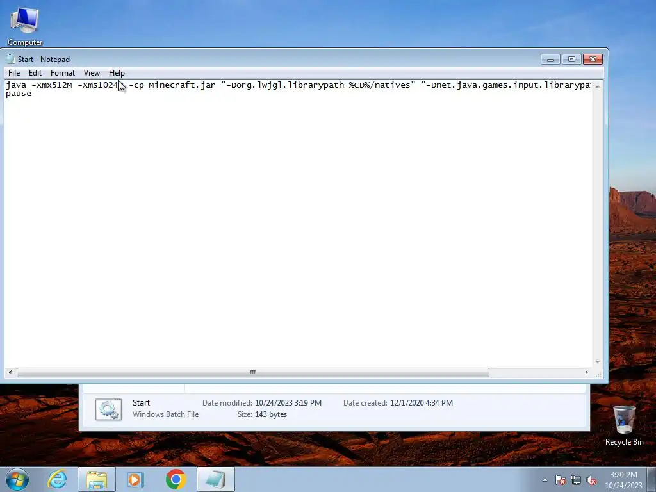Click the vertical scrollbar up arrow
The image size is (656, 492).
tap(598, 86)
